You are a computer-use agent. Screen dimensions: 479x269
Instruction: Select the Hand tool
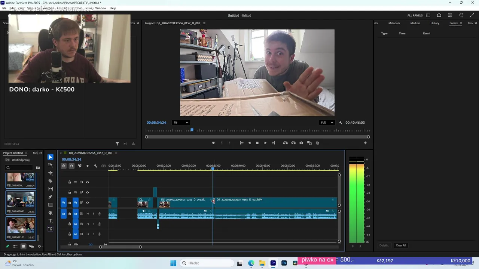51,213
